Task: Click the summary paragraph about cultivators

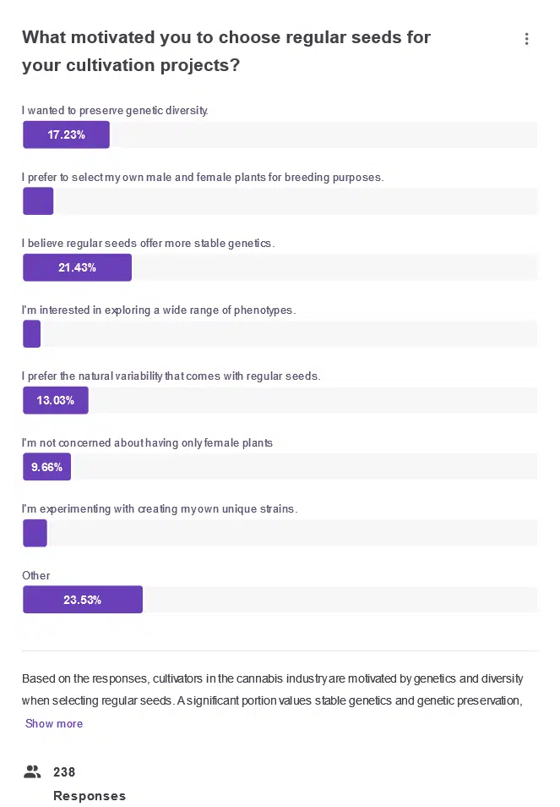Action: pyautogui.click(x=272, y=689)
